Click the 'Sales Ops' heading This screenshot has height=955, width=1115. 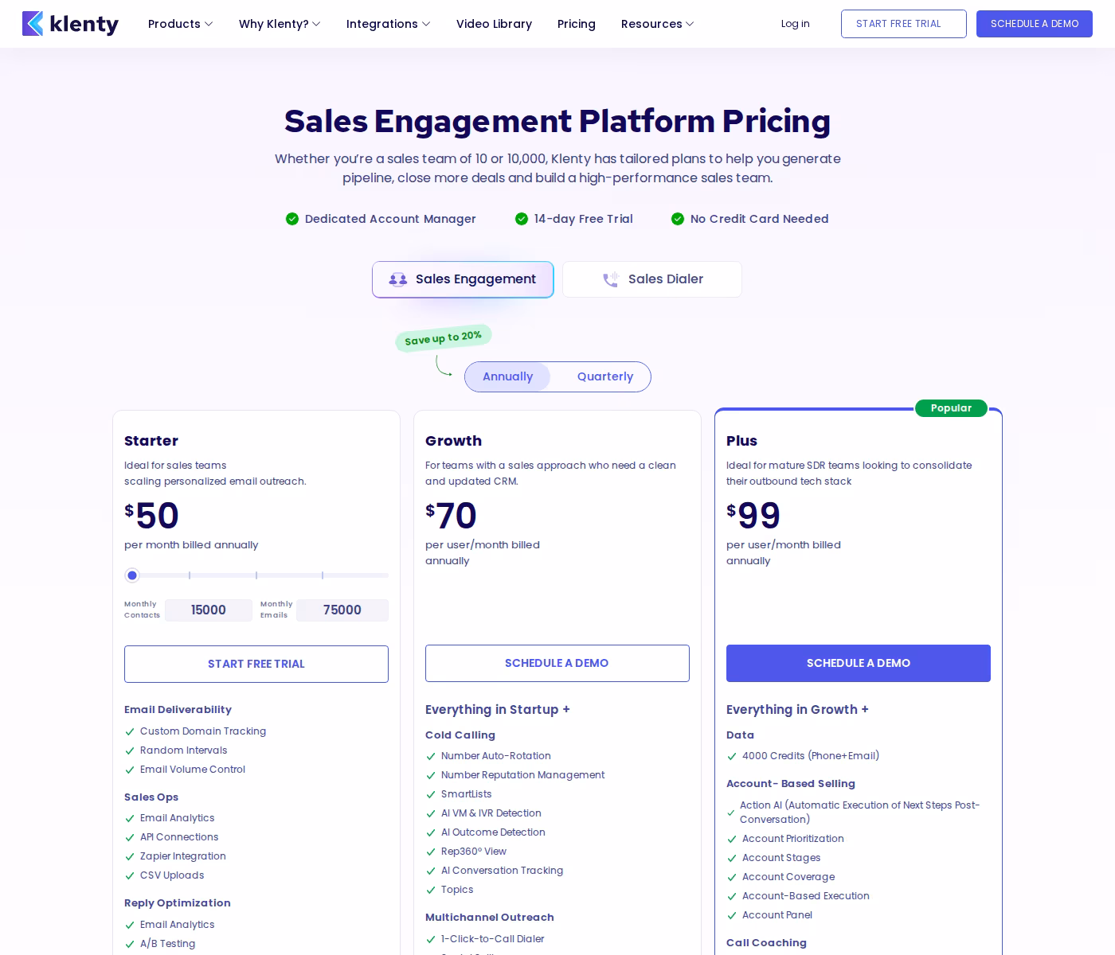[151, 797]
